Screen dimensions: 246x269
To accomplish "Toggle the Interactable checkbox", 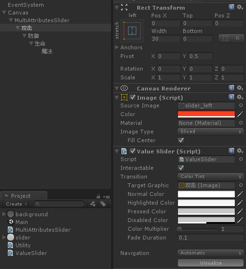I will (181, 168).
